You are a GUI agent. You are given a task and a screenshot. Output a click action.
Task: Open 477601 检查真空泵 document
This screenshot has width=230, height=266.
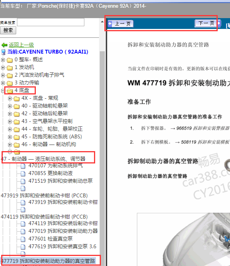tap(50, 239)
